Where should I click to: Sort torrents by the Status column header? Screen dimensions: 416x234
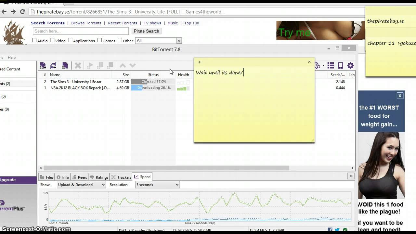tap(153, 75)
